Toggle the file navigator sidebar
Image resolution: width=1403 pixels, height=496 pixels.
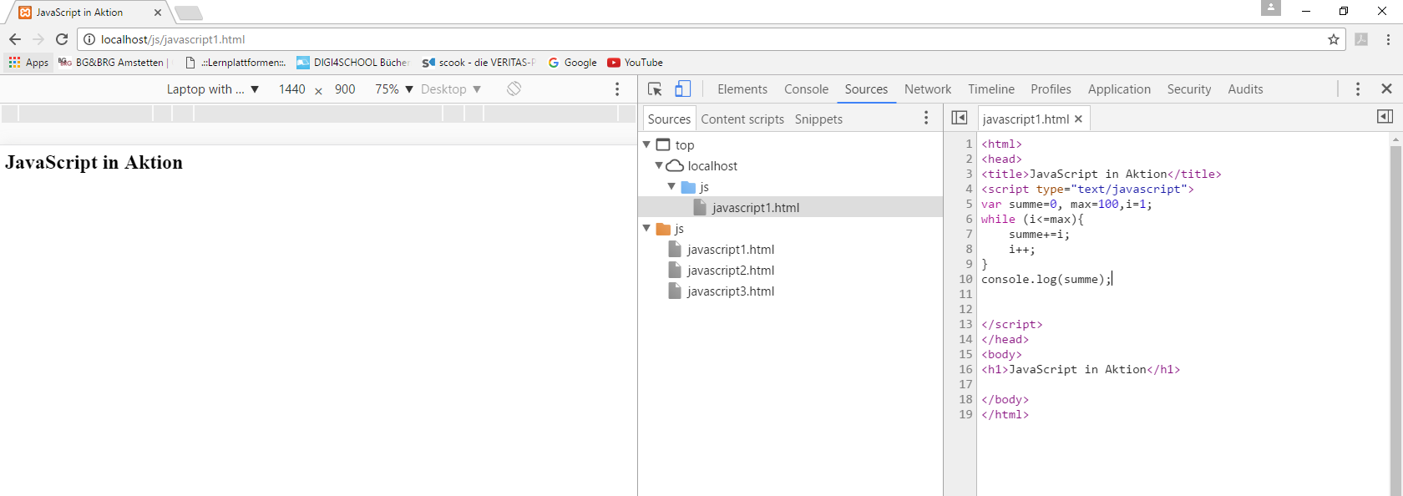[960, 118]
